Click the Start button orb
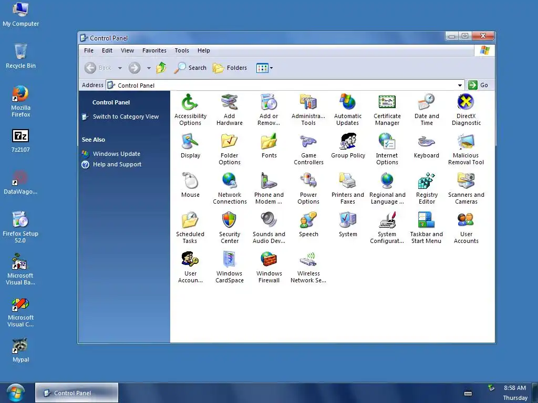The height and width of the screenshot is (403, 538). click(x=15, y=393)
